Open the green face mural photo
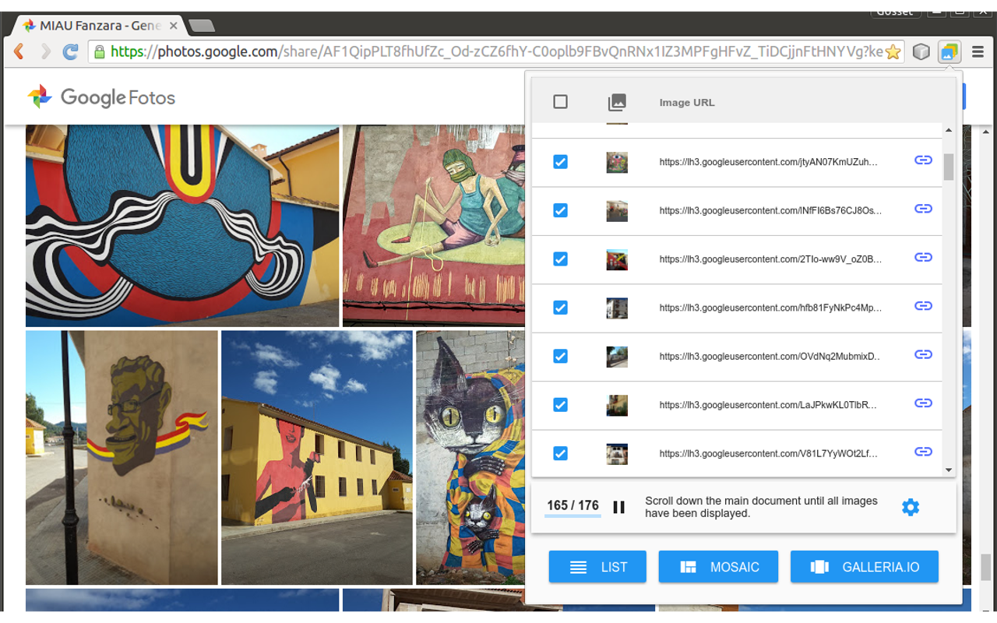Viewport: 997px width, 623px height. point(122,457)
